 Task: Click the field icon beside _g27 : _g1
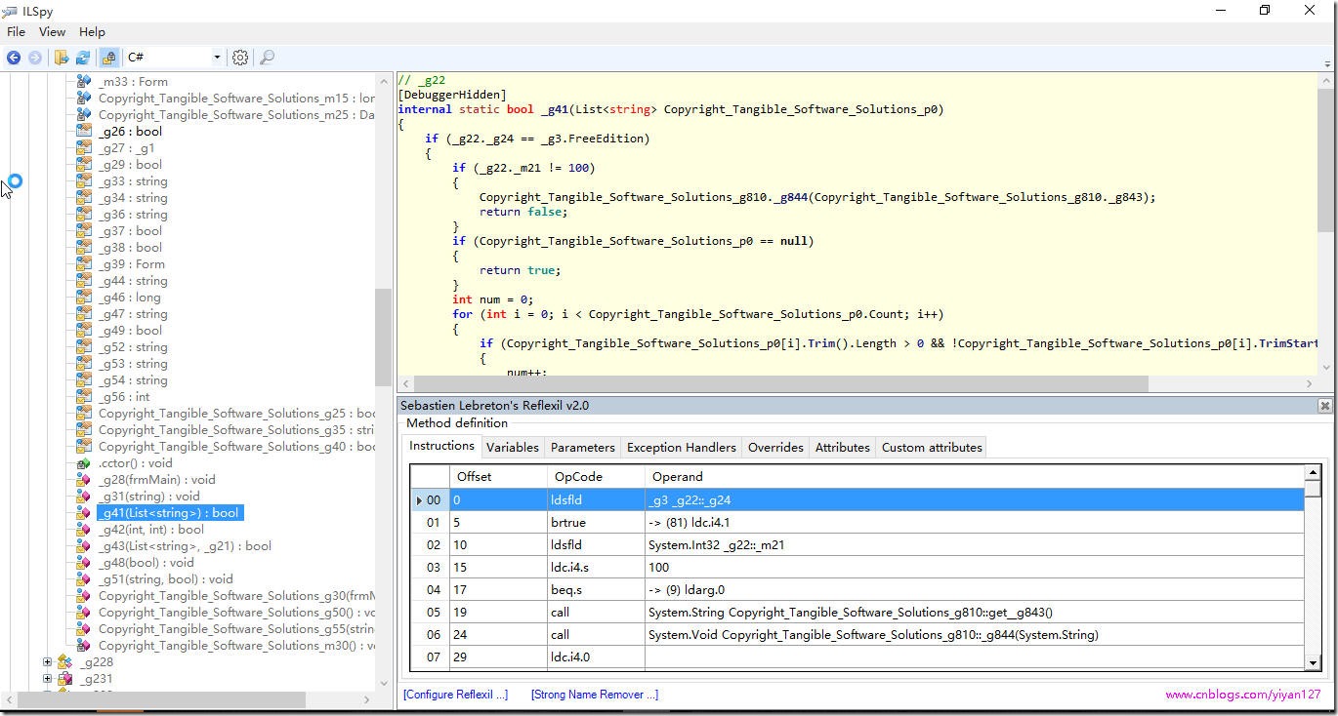[84, 148]
